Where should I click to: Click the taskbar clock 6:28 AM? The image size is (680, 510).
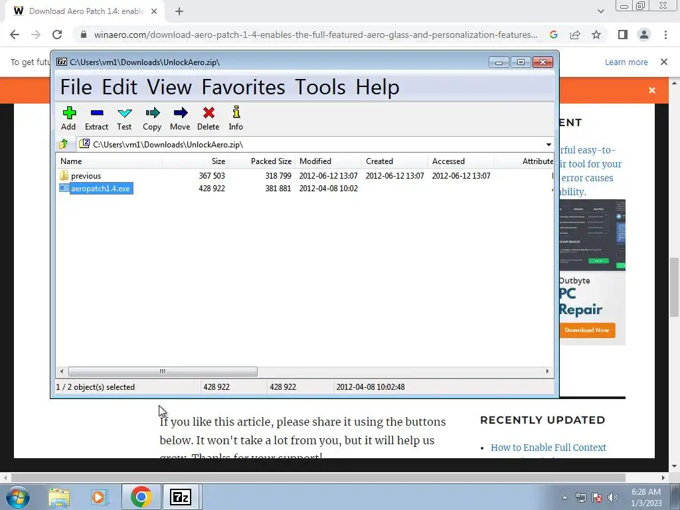point(645,497)
